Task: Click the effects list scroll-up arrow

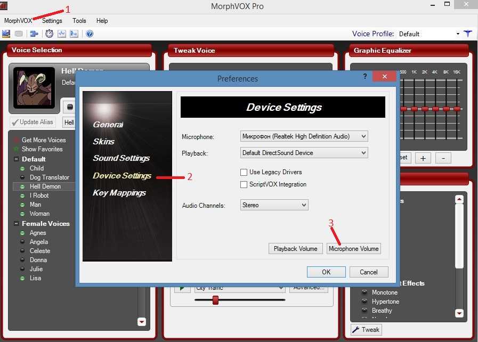Action: pos(459,199)
